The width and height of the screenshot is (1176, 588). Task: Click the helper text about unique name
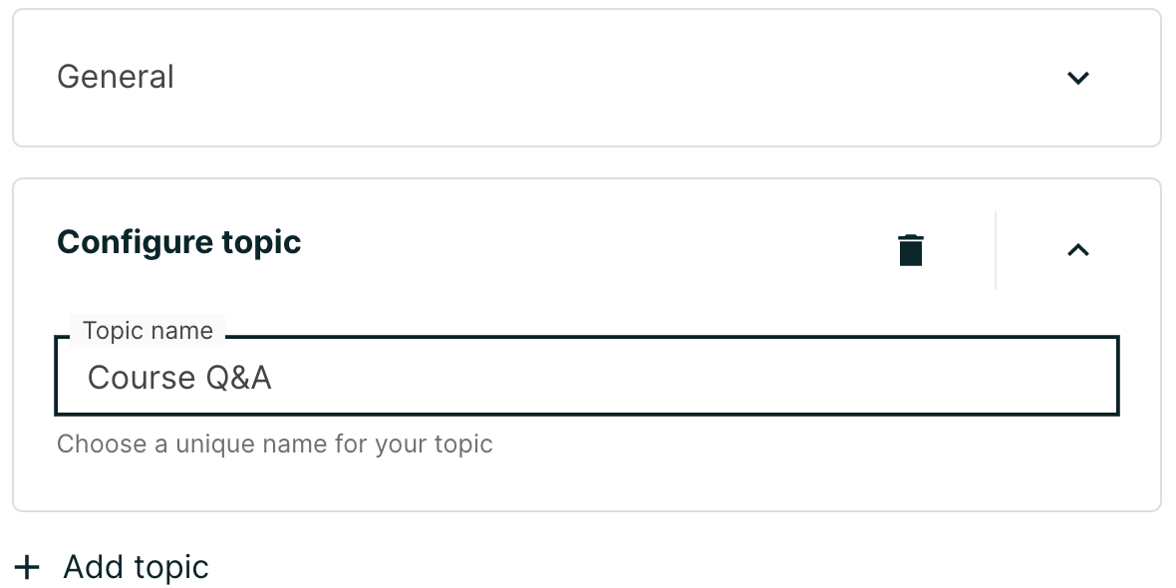(x=274, y=443)
